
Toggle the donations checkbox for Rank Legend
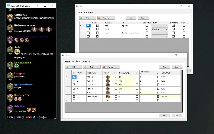click(x=158, y=97)
